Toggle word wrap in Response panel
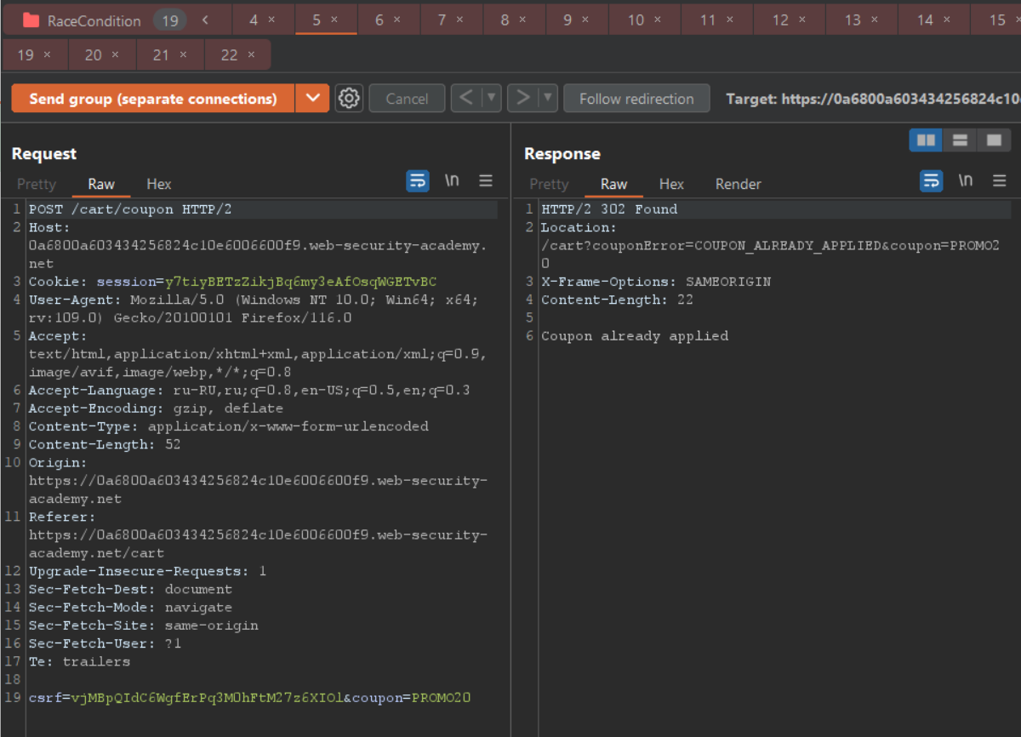1021x737 pixels. click(x=932, y=180)
